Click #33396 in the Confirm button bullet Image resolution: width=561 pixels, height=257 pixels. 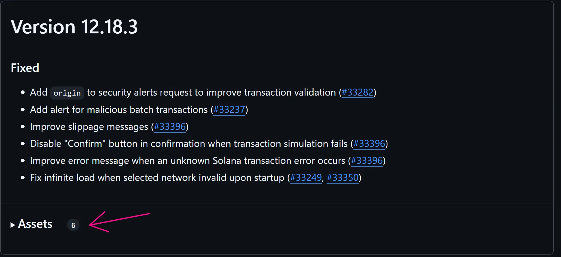click(369, 144)
